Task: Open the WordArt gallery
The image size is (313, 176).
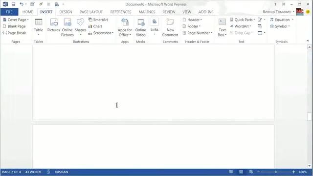Action: pyautogui.click(x=241, y=26)
